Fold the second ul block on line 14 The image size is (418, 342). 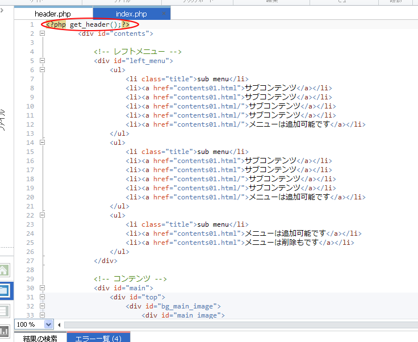42,143
